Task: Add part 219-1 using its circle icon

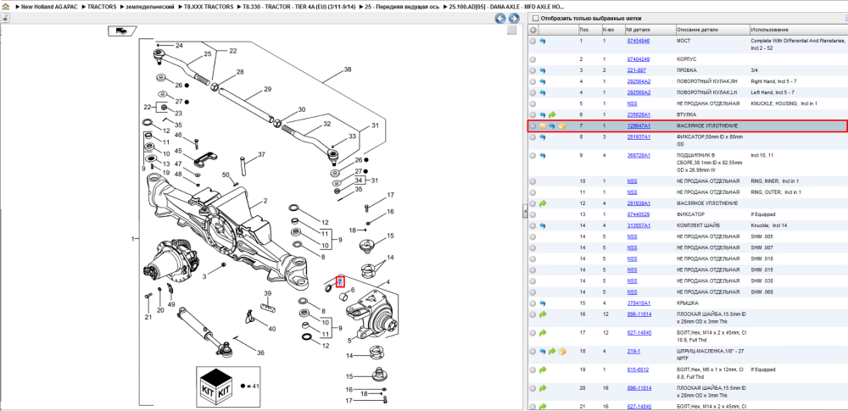Action: tap(533, 351)
